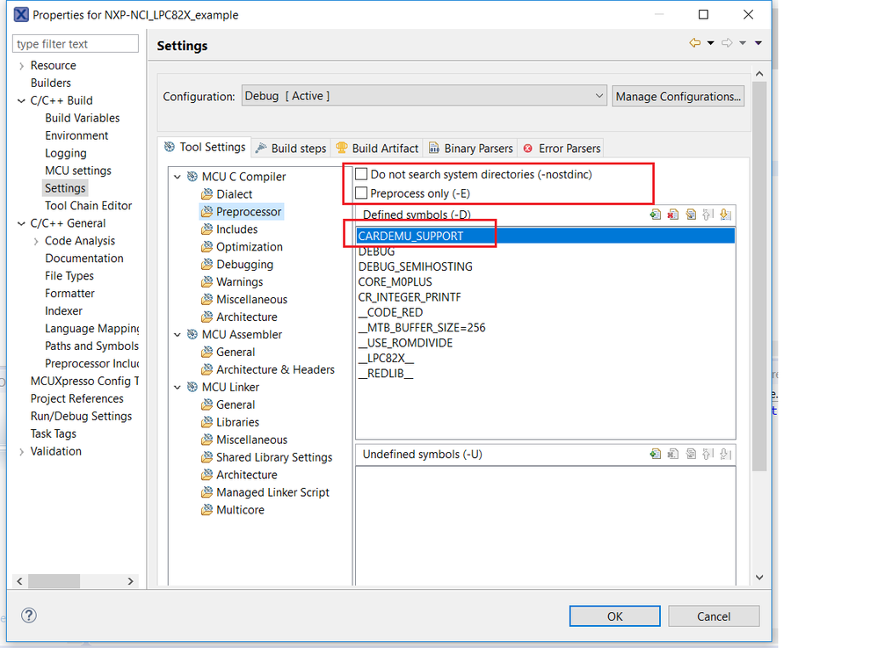Click the type filter text field
The width and height of the screenshot is (878, 648).
click(x=76, y=43)
